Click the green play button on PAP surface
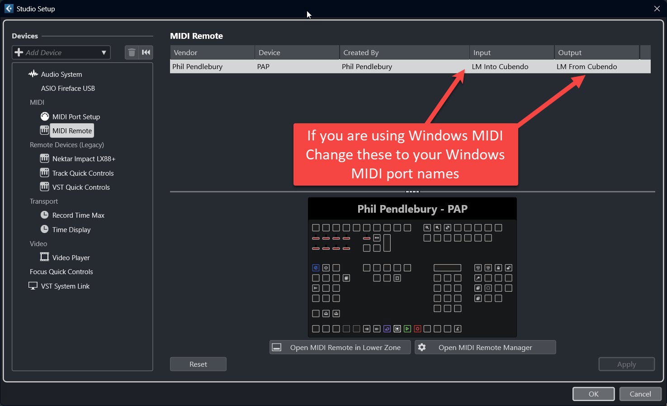Image resolution: width=667 pixels, height=406 pixels. tap(407, 329)
